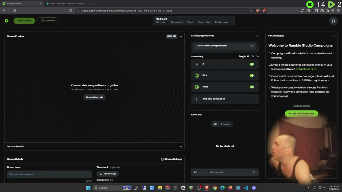The height and width of the screenshot is (192, 342).
Task: Click the bookmark icon in the address bar
Action: 71,11
